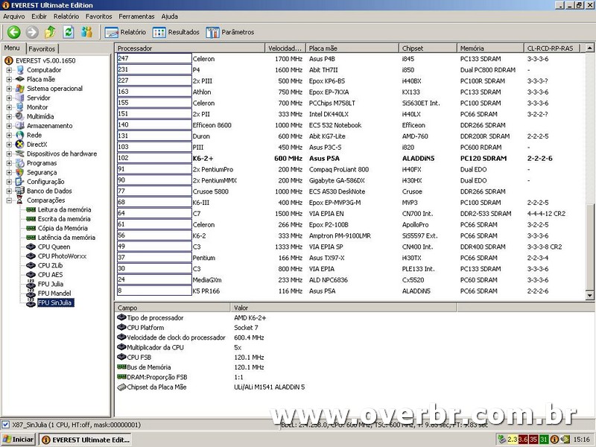
Task: Open the Resultados toolbar button
Action: click(177, 32)
